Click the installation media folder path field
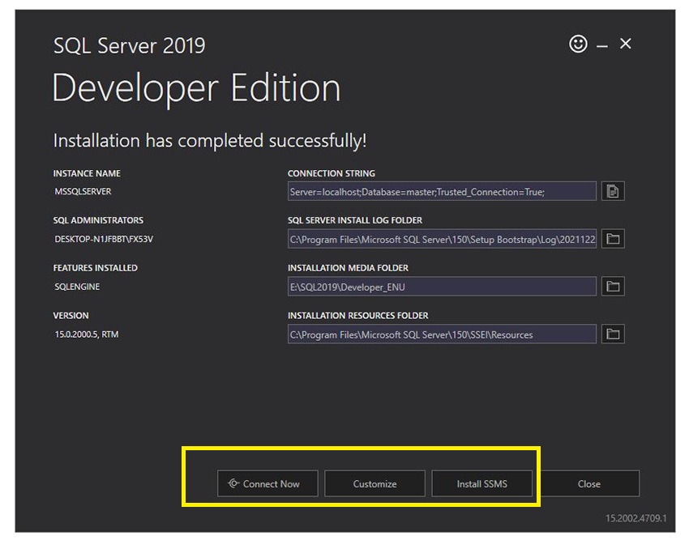This screenshot has height=549, width=689. (x=442, y=287)
